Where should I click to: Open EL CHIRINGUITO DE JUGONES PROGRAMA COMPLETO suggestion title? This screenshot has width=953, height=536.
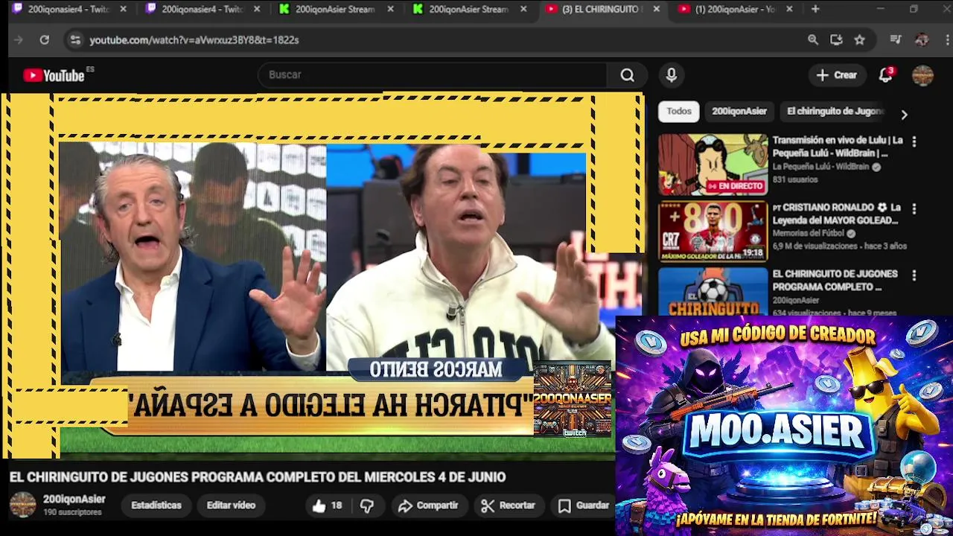[835, 281]
